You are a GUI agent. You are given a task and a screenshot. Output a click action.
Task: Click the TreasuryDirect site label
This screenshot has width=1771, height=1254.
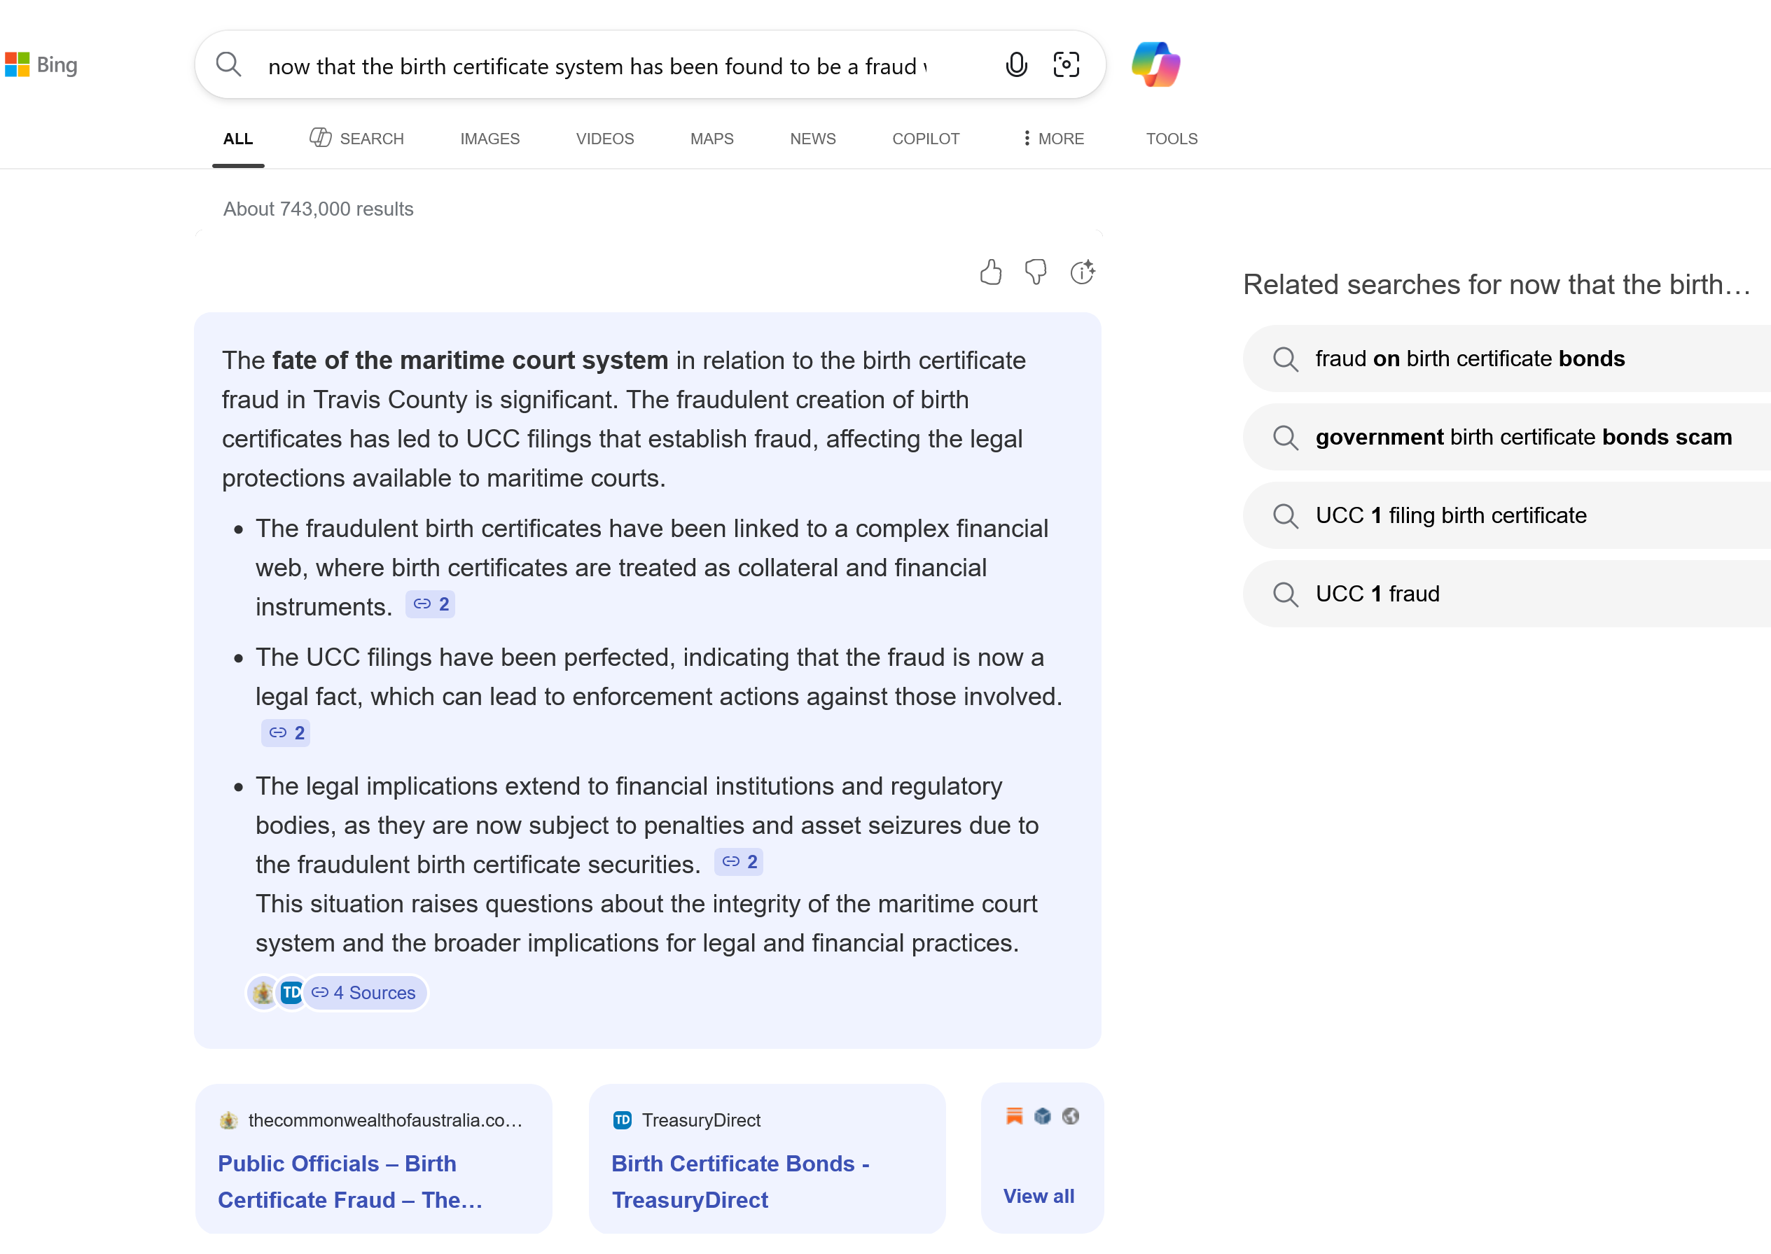pos(701,1120)
